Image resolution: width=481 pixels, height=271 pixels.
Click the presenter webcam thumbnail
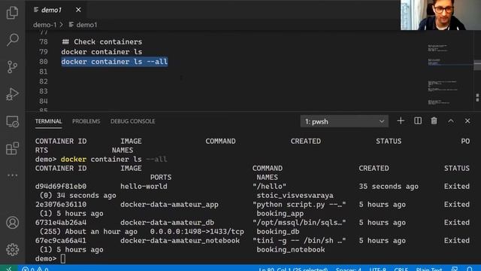[x=440, y=15]
